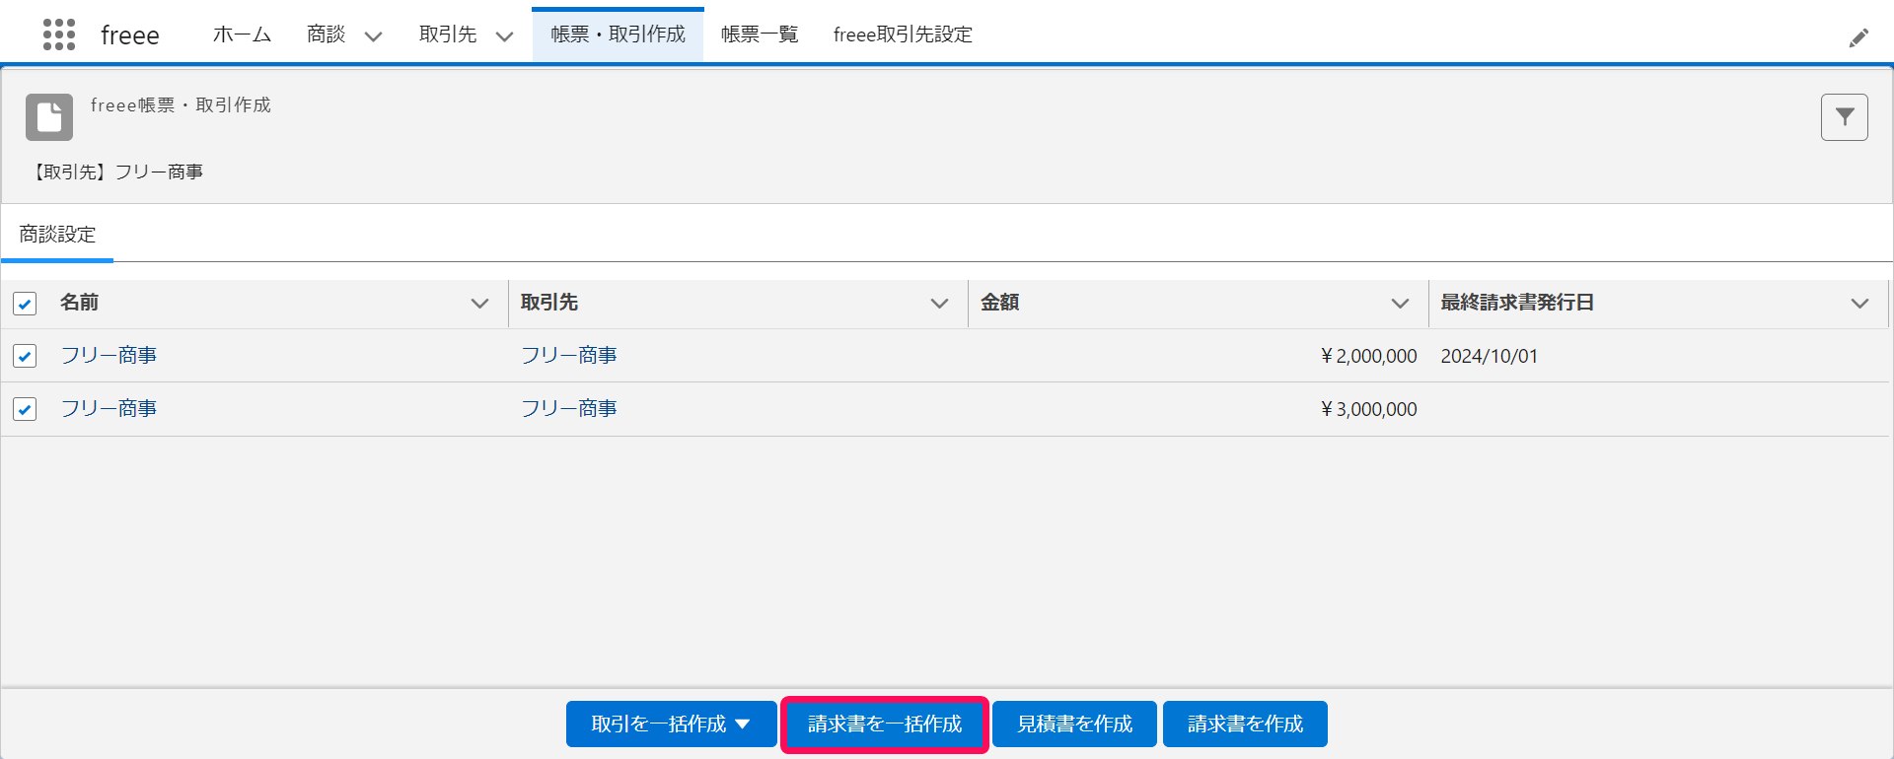Sort by the 名前 column header
Viewport: 1894px width, 759px height.
pyautogui.click(x=79, y=303)
